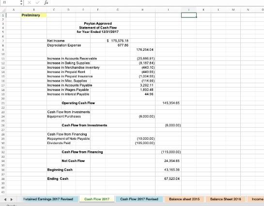Viewport: 264px width, 206px height.
Task: Select column H header
Action: pyautogui.click(x=142, y=10)
